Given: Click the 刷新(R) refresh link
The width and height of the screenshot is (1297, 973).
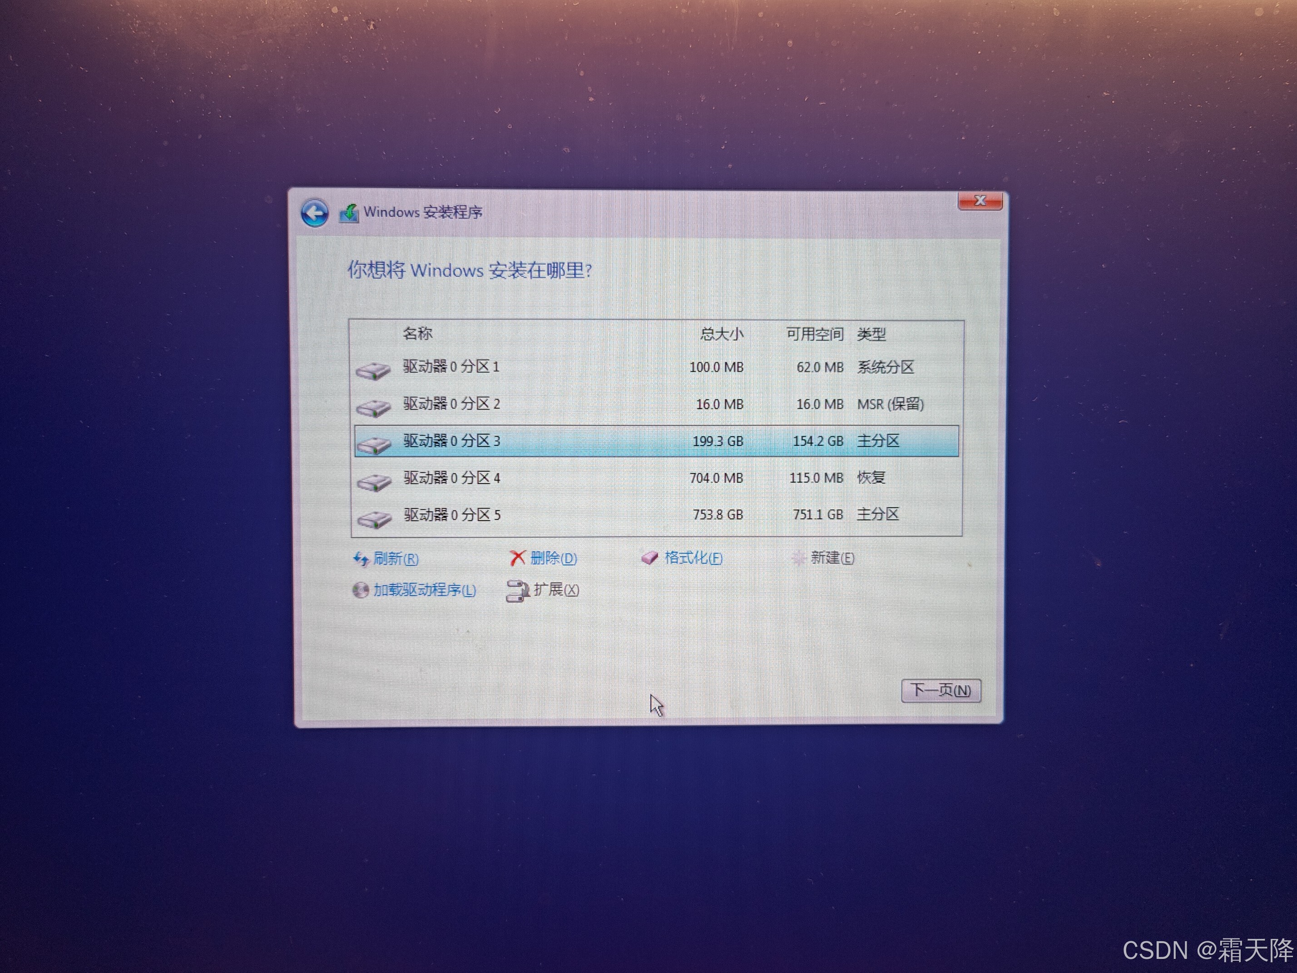Looking at the screenshot, I should click(x=396, y=558).
